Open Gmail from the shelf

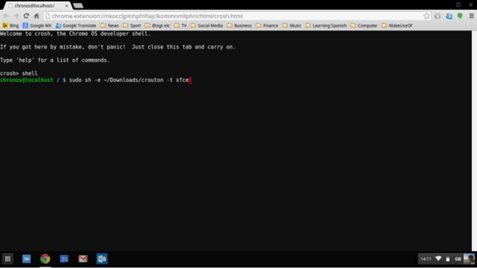coord(83,259)
